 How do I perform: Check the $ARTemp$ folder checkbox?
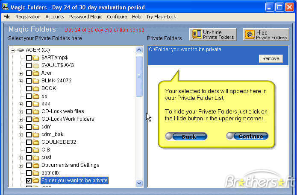tap(29, 58)
